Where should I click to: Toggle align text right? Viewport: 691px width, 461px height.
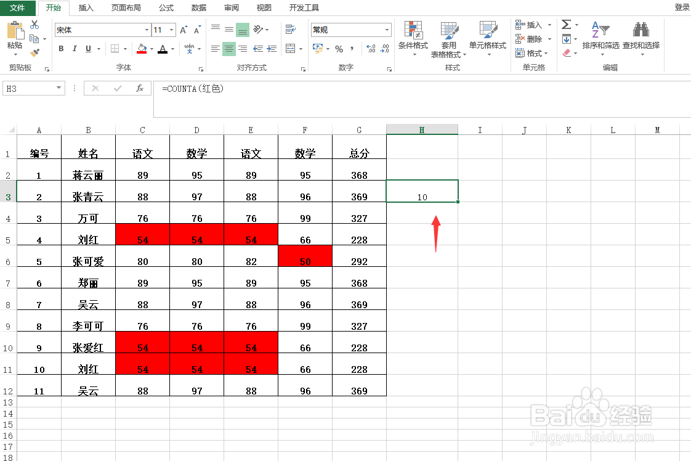243,49
